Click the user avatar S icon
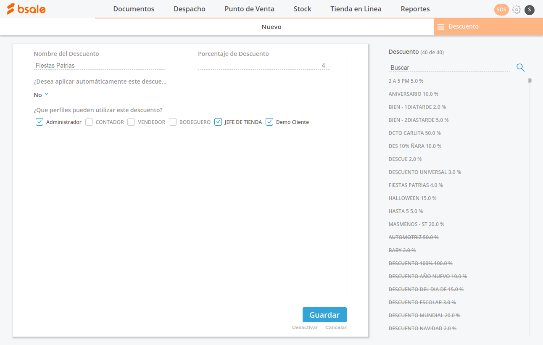Viewport: 543px width, 345px height. [x=530, y=10]
